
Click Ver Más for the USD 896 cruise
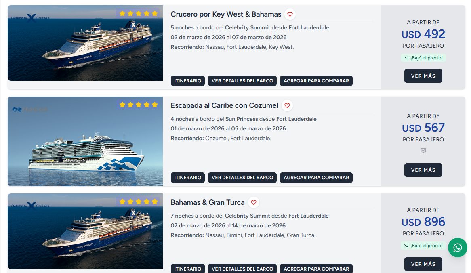coord(423,264)
